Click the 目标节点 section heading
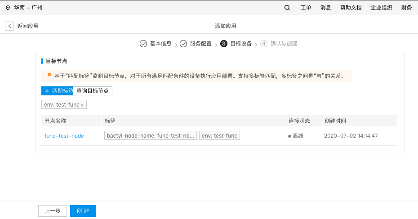 click(56, 61)
